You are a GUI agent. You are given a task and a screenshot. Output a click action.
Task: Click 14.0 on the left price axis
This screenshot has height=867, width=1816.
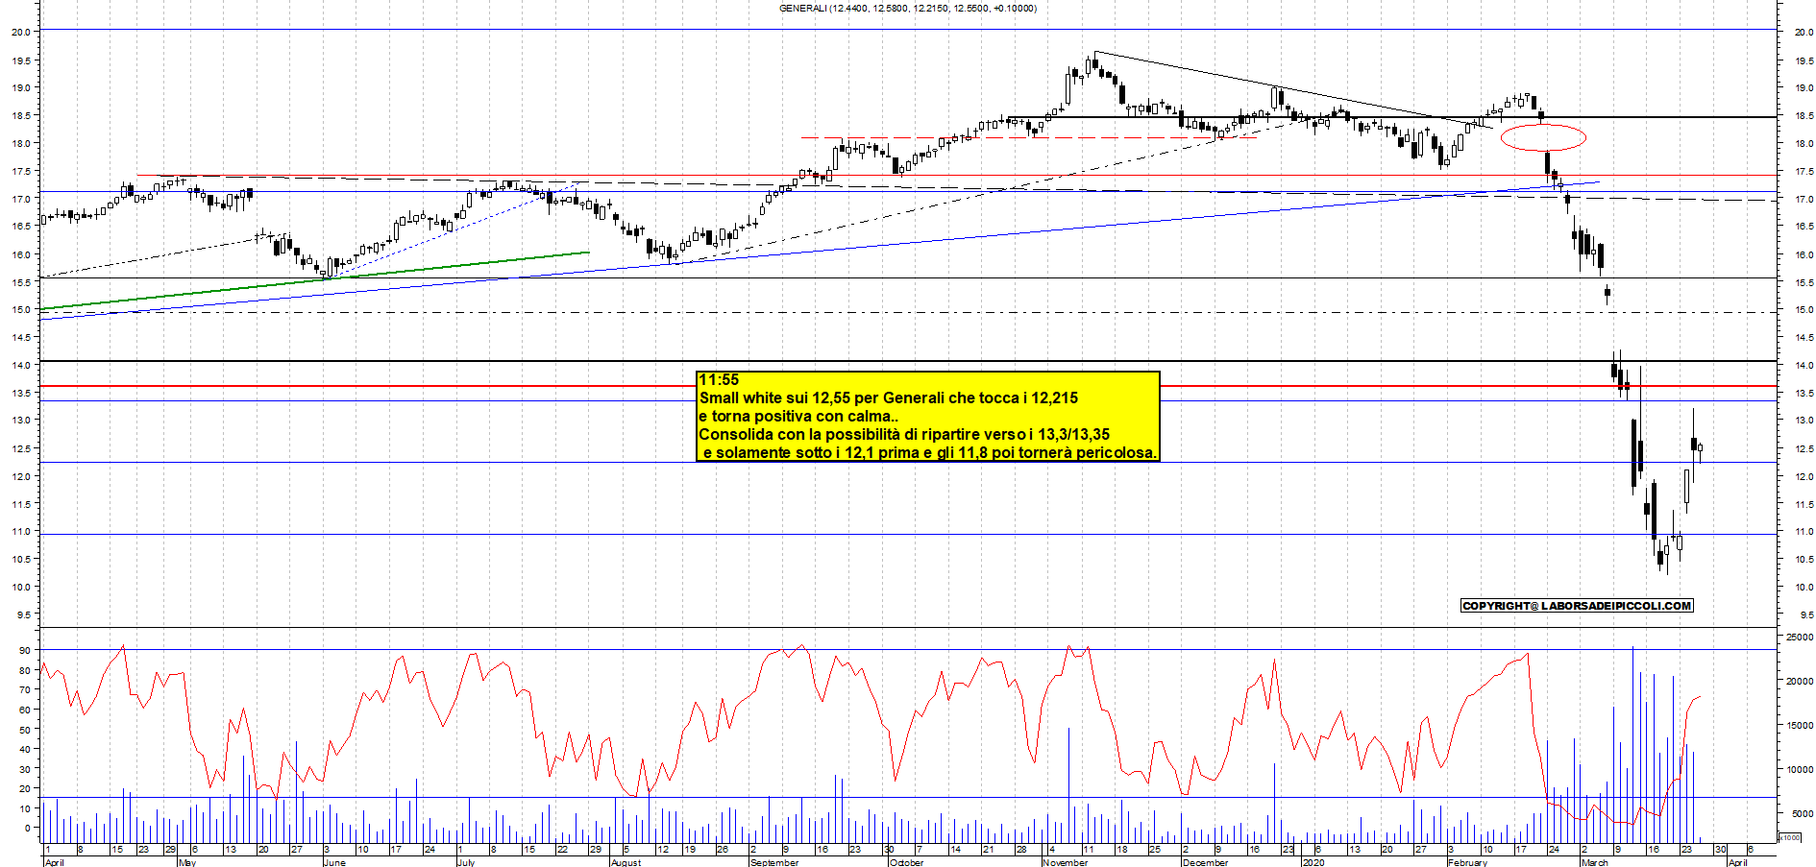click(20, 366)
